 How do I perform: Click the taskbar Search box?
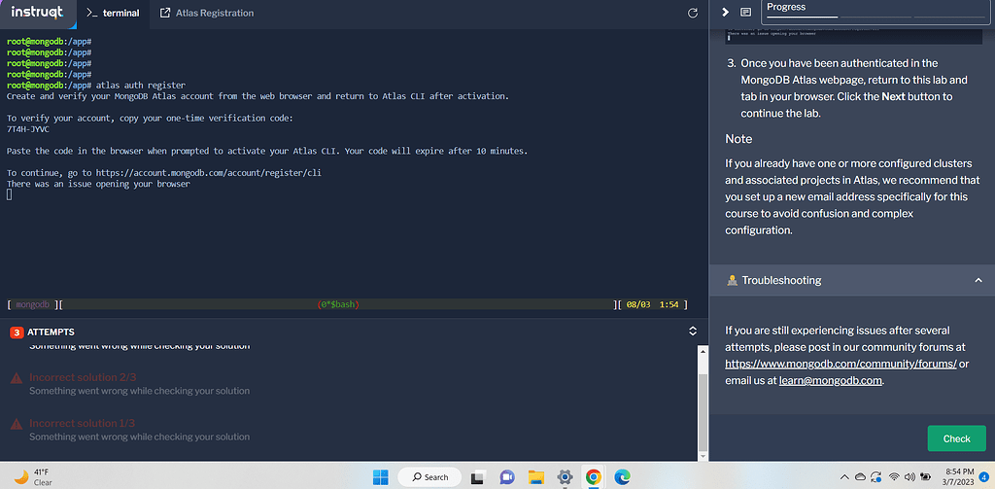[429, 476]
